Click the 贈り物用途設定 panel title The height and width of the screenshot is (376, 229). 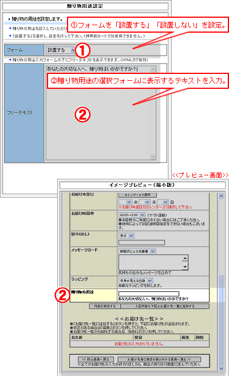[x=85, y=6]
